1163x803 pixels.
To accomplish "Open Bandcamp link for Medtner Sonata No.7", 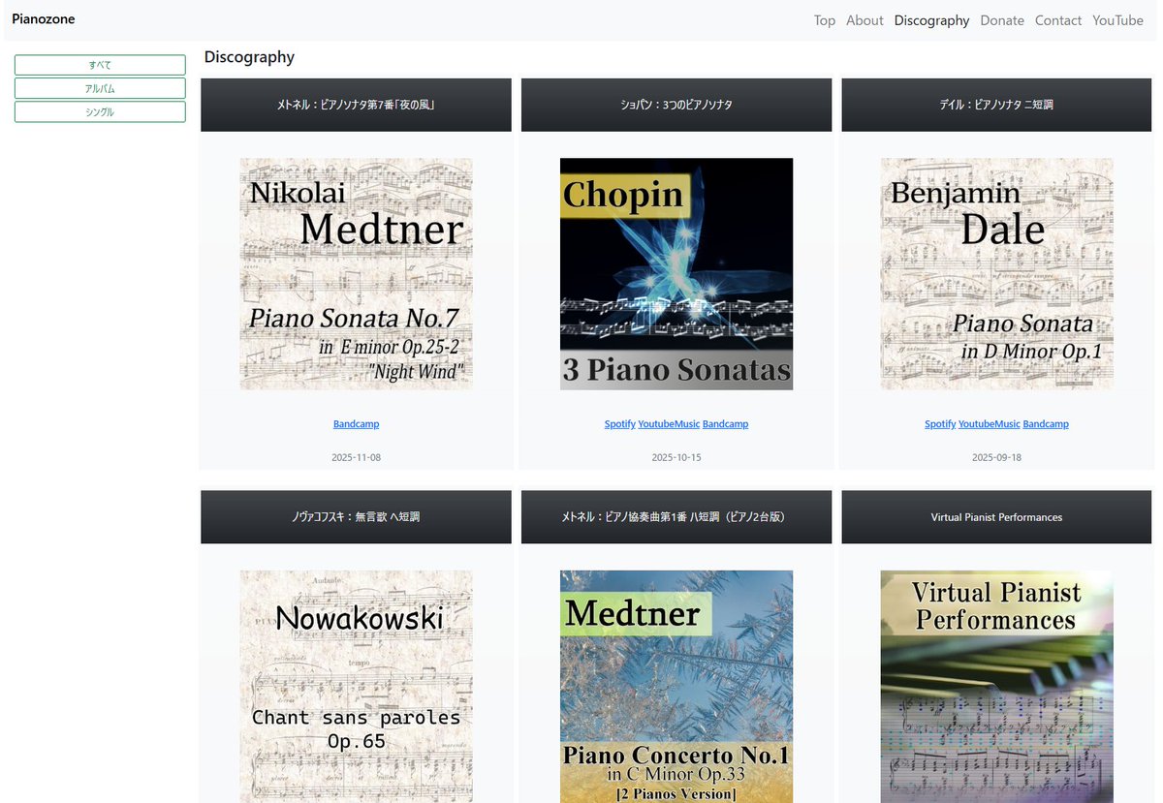I will (x=356, y=424).
